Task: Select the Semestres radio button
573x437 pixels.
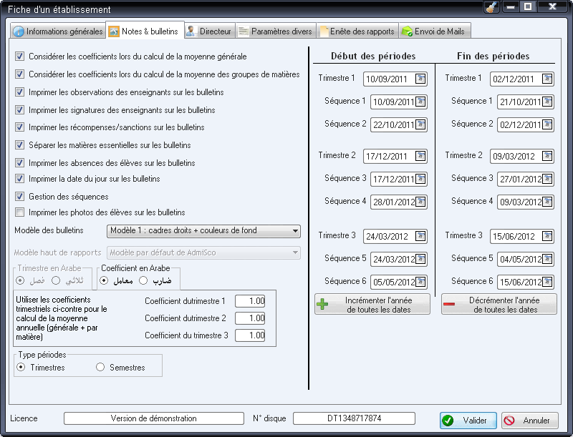Action: (x=99, y=368)
